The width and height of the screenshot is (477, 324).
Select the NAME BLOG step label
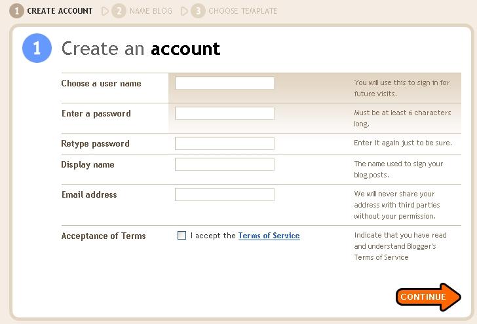click(x=151, y=11)
